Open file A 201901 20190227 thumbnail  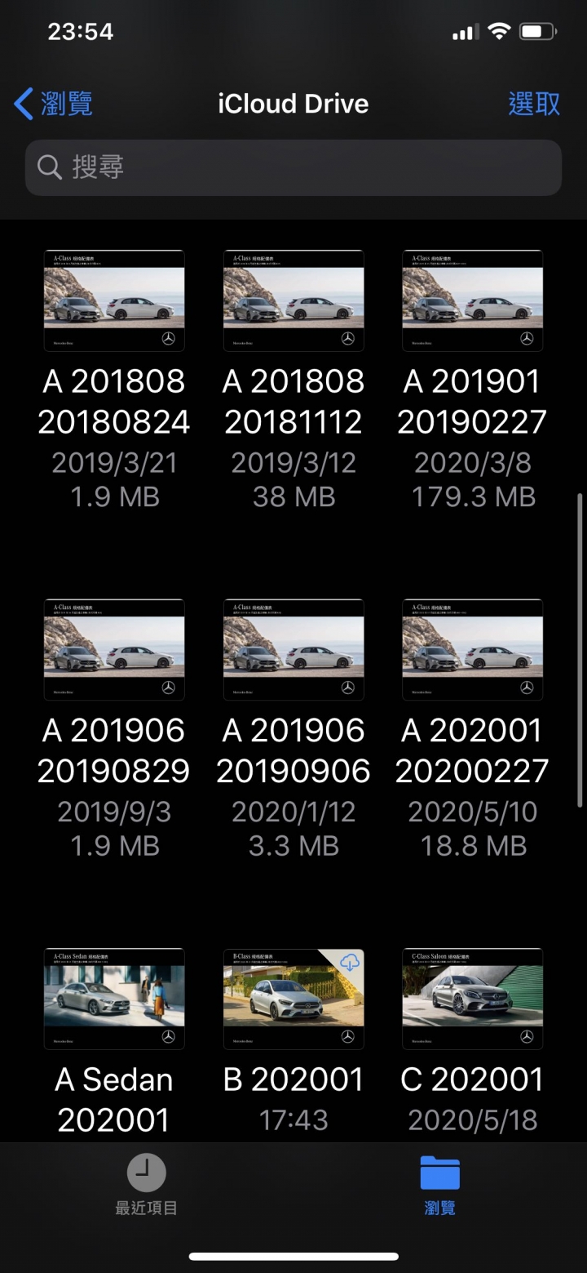tap(473, 300)
